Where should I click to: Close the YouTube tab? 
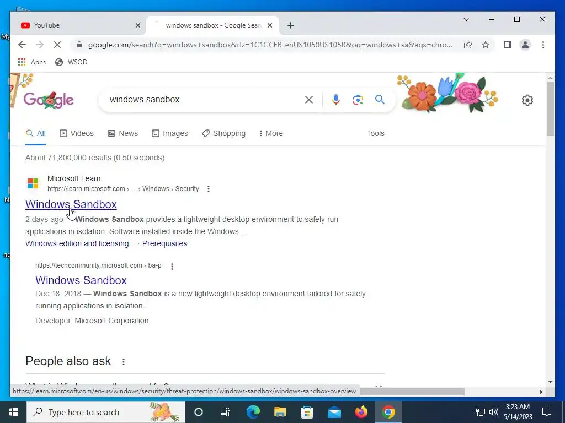tap(137, 25)
